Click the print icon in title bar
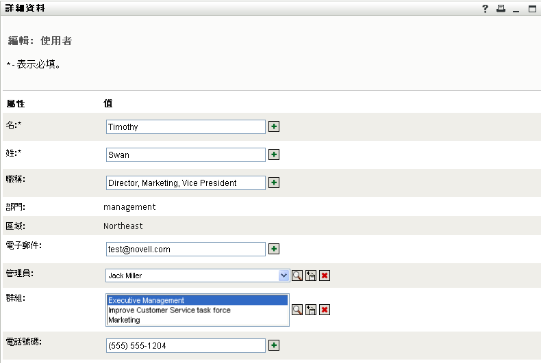Viewport: 541px width, 363px height. click(501, 9)
